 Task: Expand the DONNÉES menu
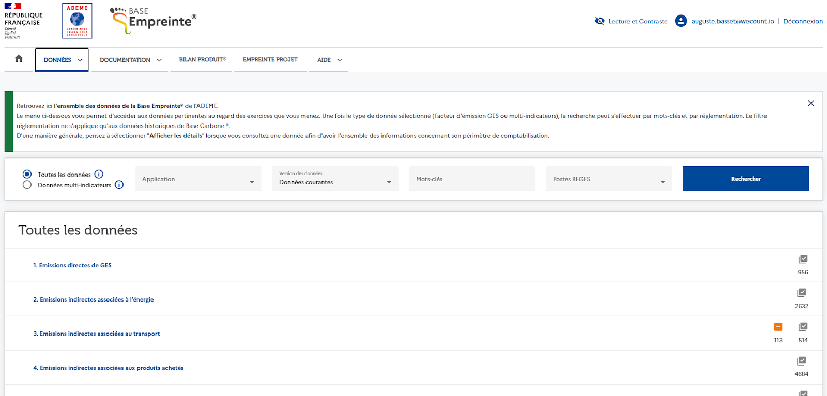(62, 60)
